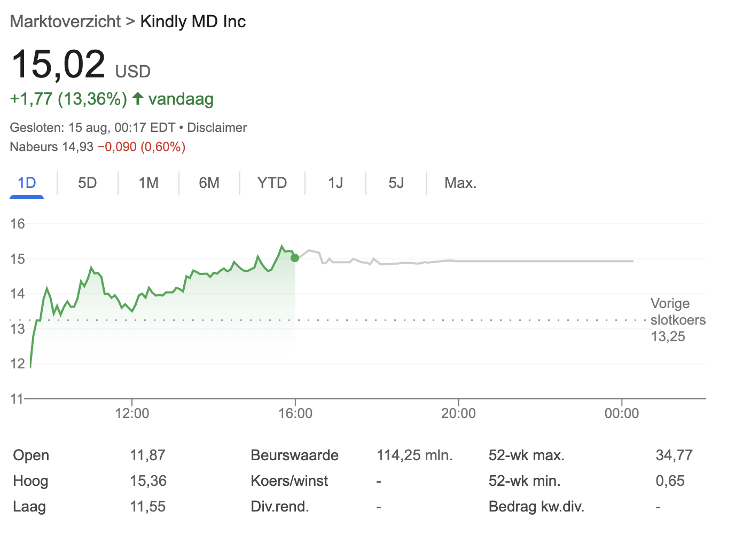
Task: Select the 6M chart tab
Action: [x=209, y=183]
